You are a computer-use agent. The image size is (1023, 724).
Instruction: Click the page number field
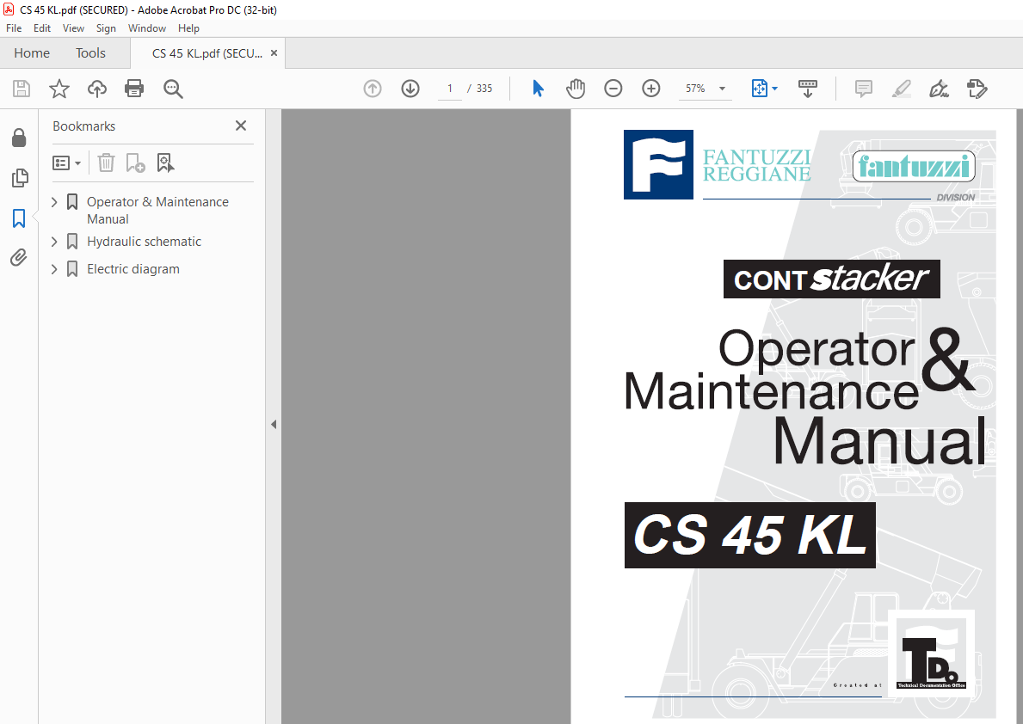[x=449, y=89]
